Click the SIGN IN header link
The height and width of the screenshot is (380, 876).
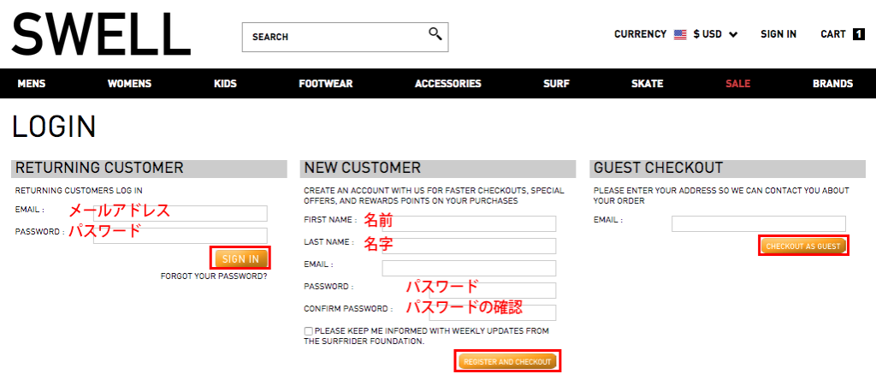778,34
